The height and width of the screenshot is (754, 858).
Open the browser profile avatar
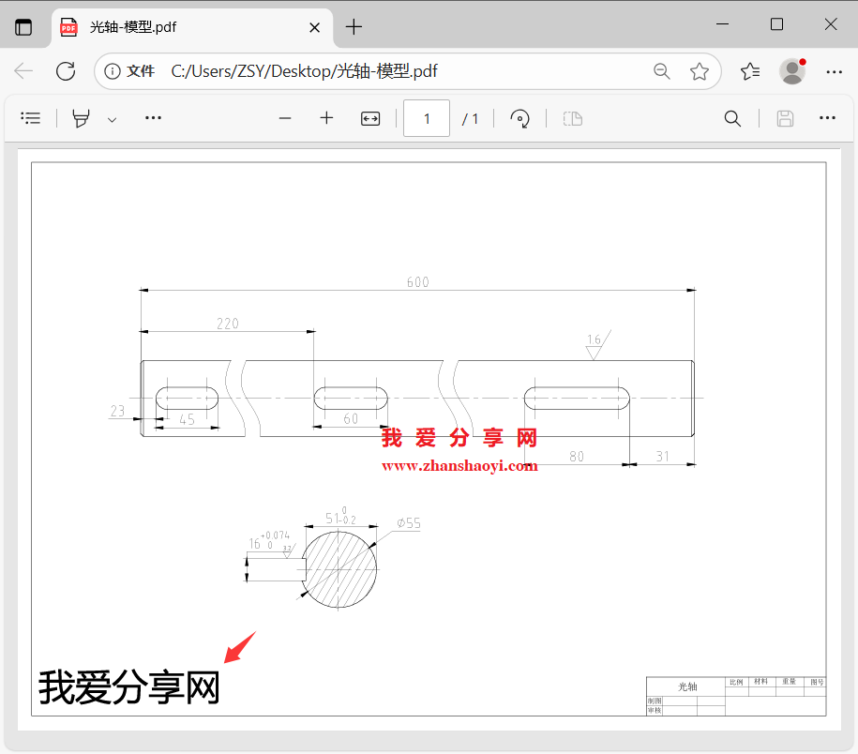click(x=791, y=70)
